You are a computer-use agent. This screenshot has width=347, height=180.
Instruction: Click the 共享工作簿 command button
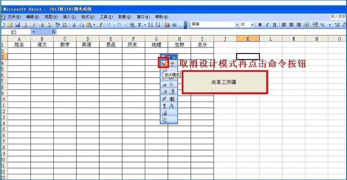(225, 82)
